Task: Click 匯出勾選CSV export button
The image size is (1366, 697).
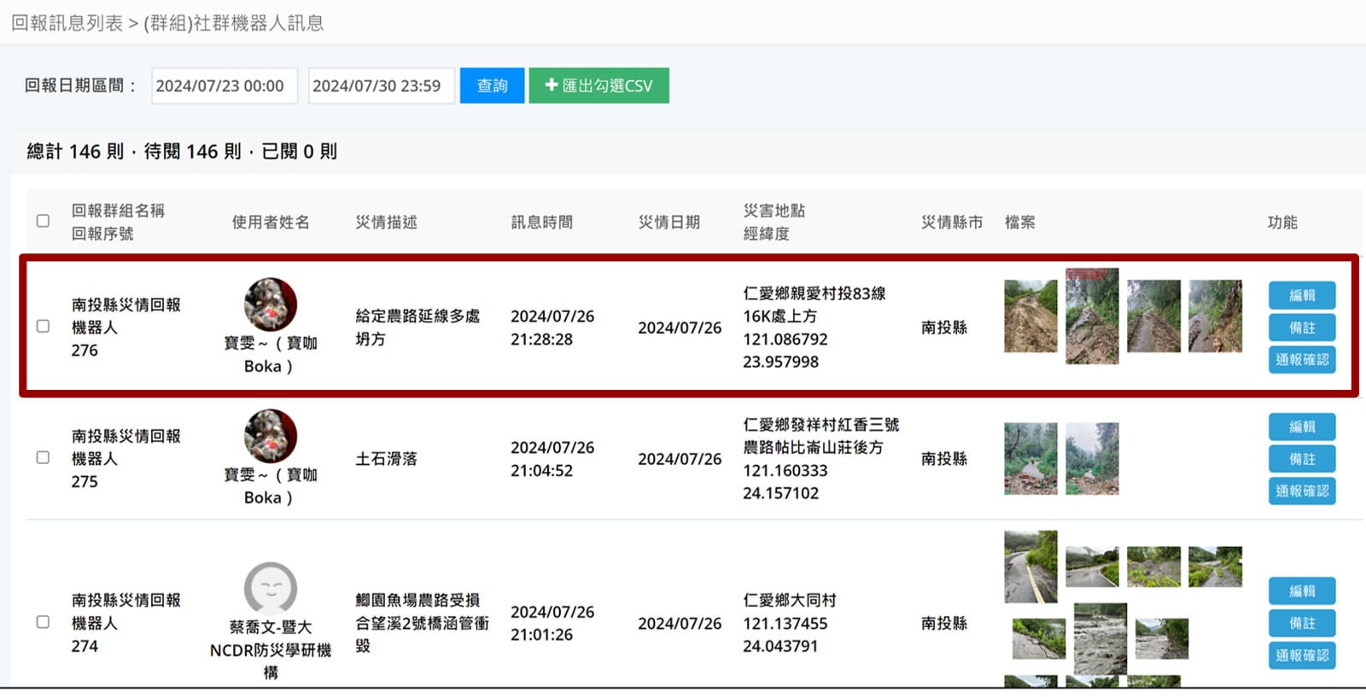Action: (598, 85)
